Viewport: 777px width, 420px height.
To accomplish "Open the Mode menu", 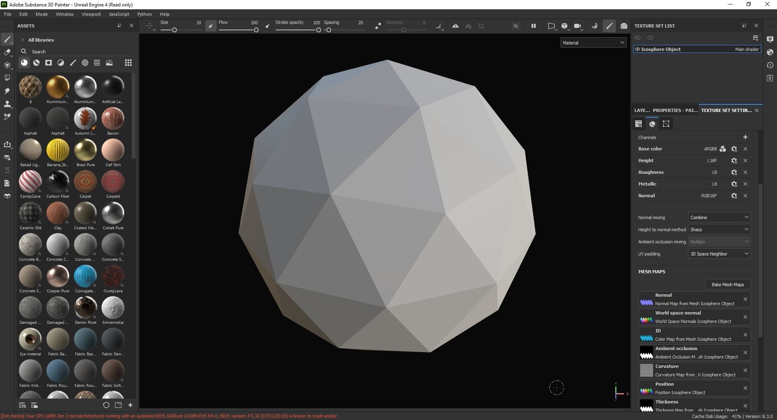I will pyautogui.click(x=42, y=14).
